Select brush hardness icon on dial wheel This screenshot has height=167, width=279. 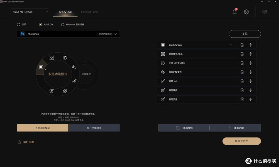click(65, 91)
